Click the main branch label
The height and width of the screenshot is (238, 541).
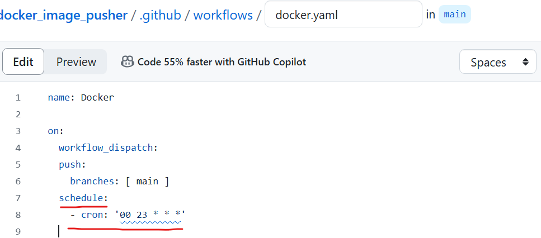click(455, 15)
